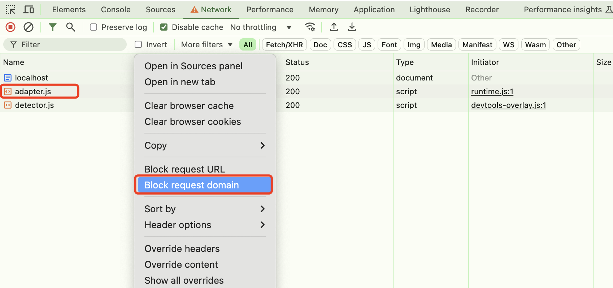The height and width of the screenshot is (288, 613).
Task: Stop recording network log
Action: click(10, 27)
